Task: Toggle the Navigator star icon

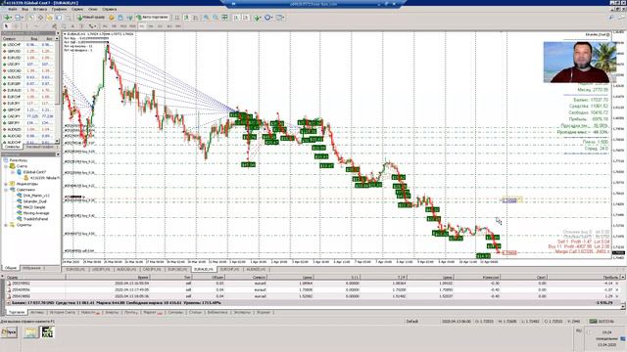Action: [49, 18]
